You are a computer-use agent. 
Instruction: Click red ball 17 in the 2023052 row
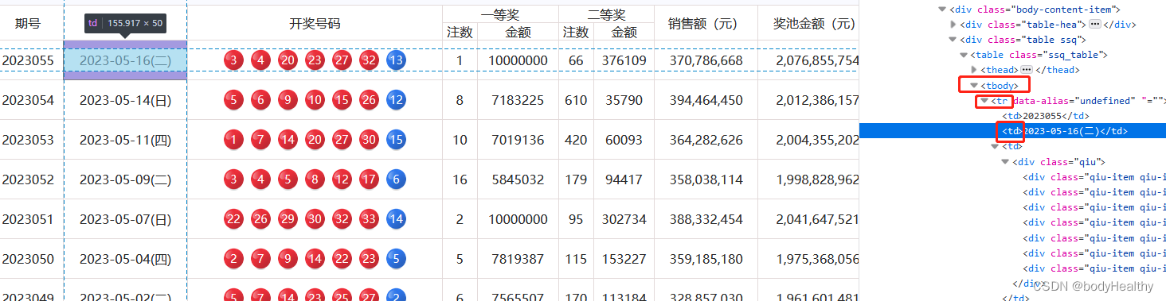[369, 179]
